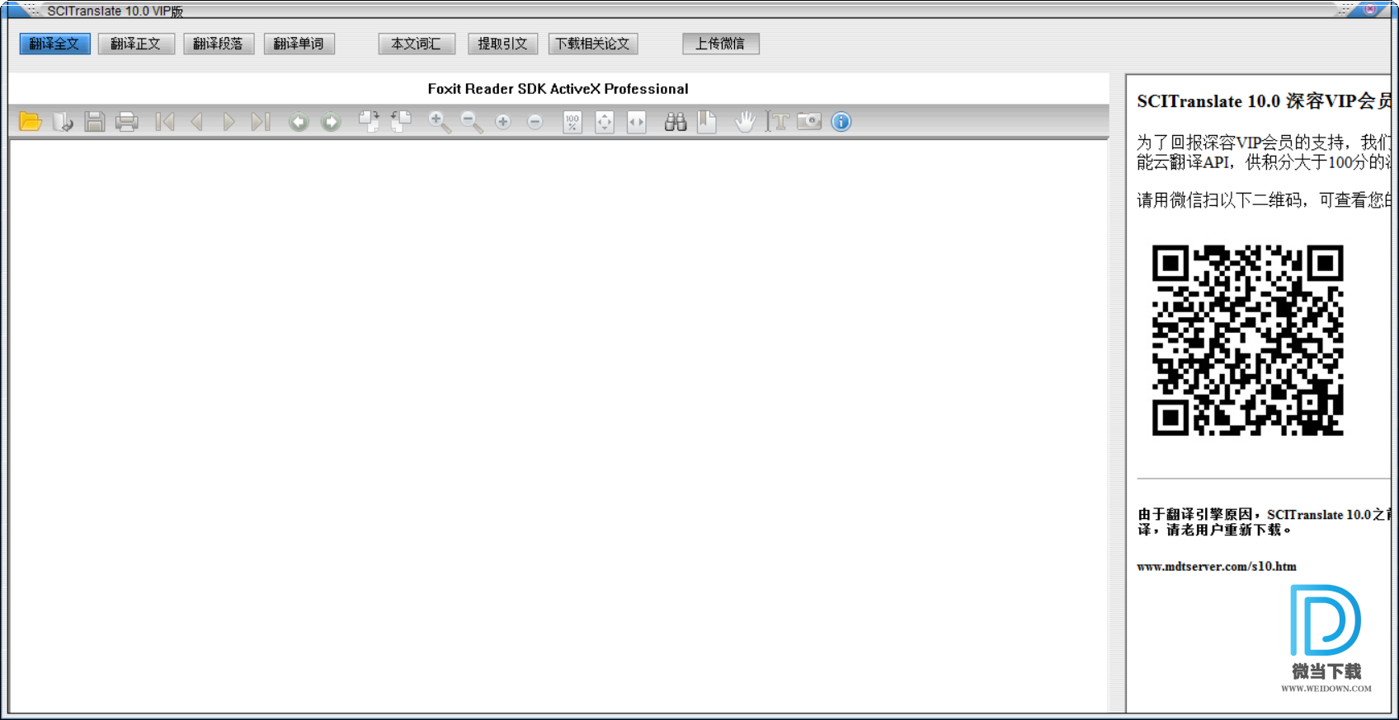Click the Foxit Reader SDK ActiveX Professional title
Screen dimensions: 1399x720
coord(558,89)
